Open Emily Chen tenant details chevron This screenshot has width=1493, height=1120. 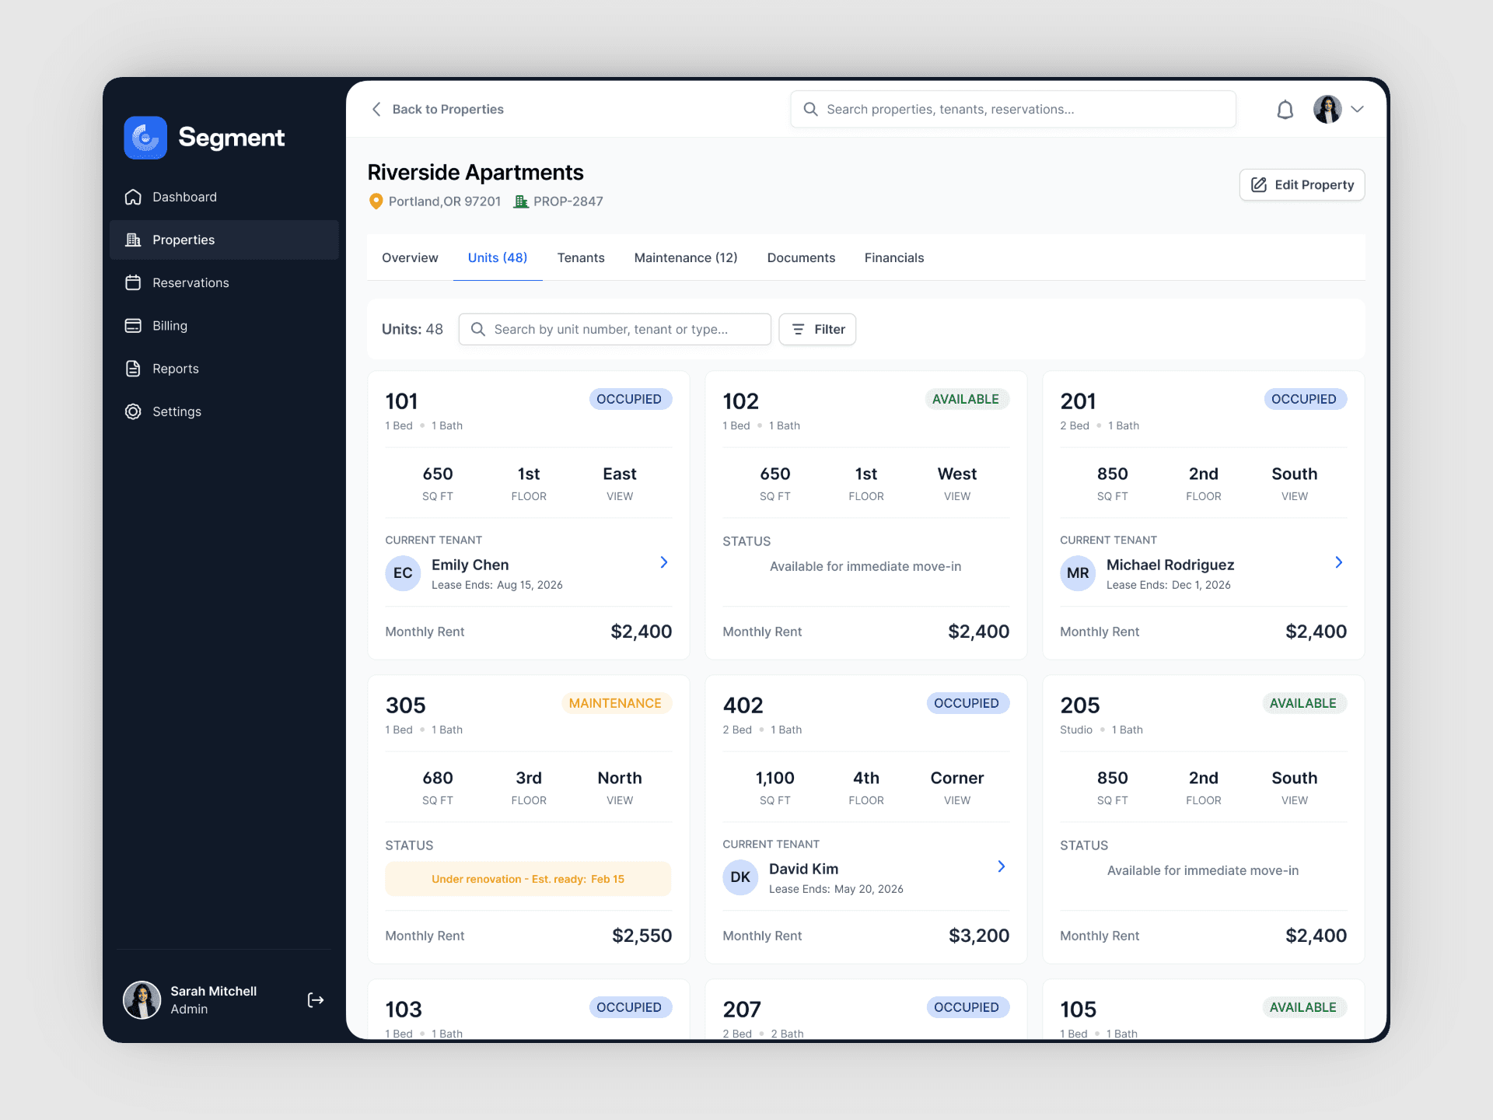coord(663,562)
